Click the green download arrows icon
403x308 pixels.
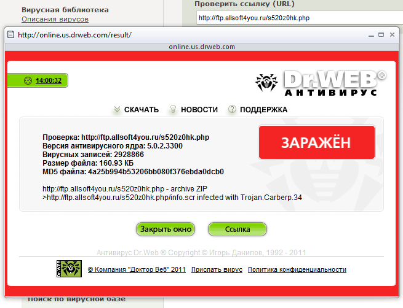[x=117, y=109]
